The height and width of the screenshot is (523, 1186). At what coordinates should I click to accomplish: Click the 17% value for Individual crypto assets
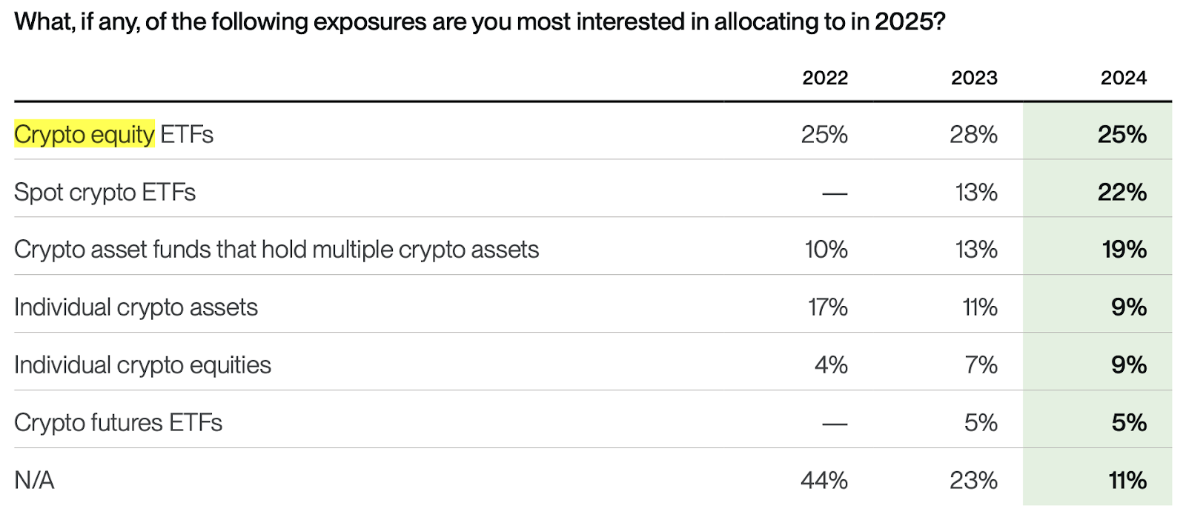(x=827, y=307)
